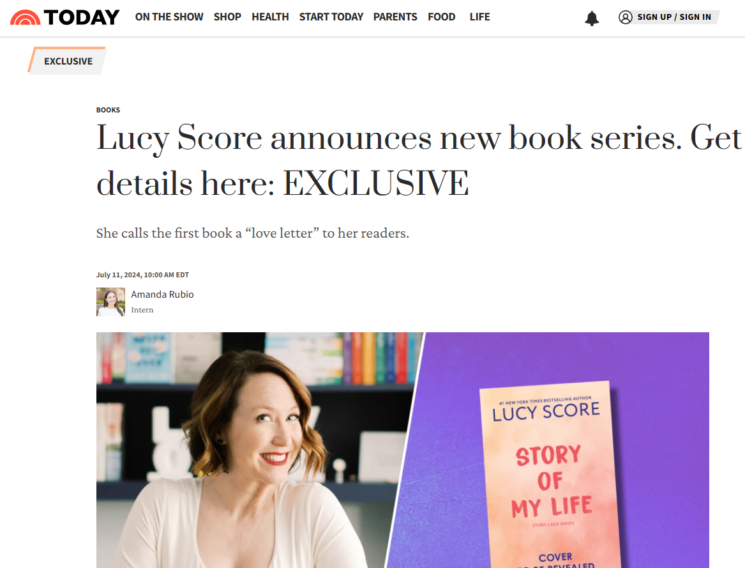745x568 pixels.
Task: Open Amanda Rubio's author link
Action: point(162,295)
